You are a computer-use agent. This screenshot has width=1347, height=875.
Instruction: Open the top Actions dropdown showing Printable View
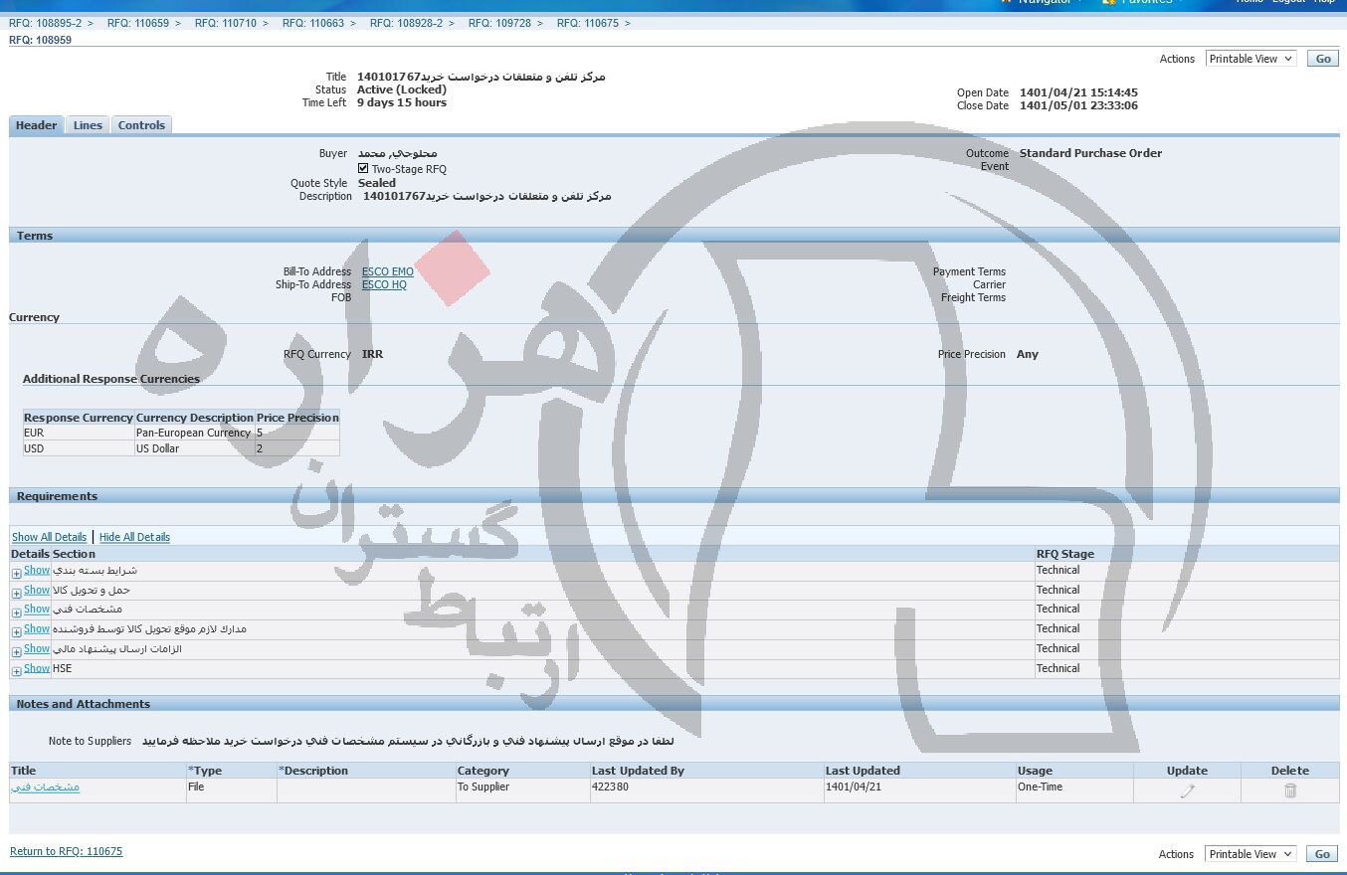coord(1251,59)
